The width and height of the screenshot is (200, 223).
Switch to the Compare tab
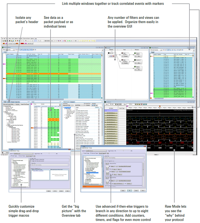coord(73,102)
